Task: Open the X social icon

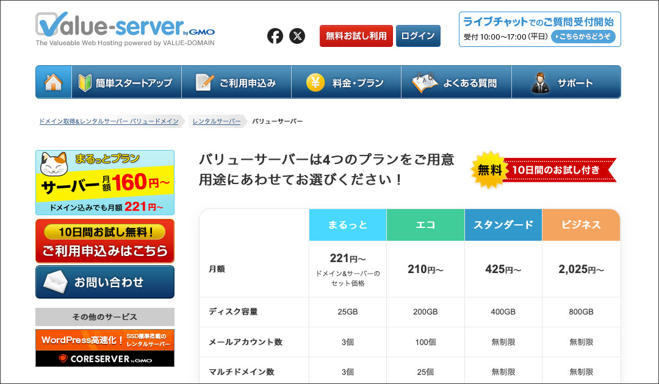Action: pos(297,36)
